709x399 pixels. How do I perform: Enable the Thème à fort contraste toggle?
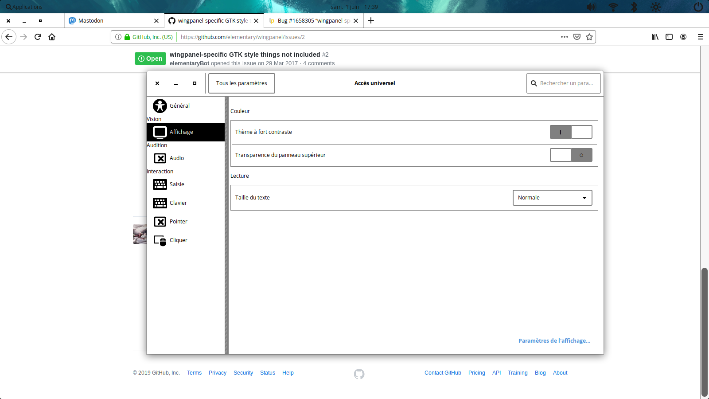pyautogui.click(x=571, y=132)
